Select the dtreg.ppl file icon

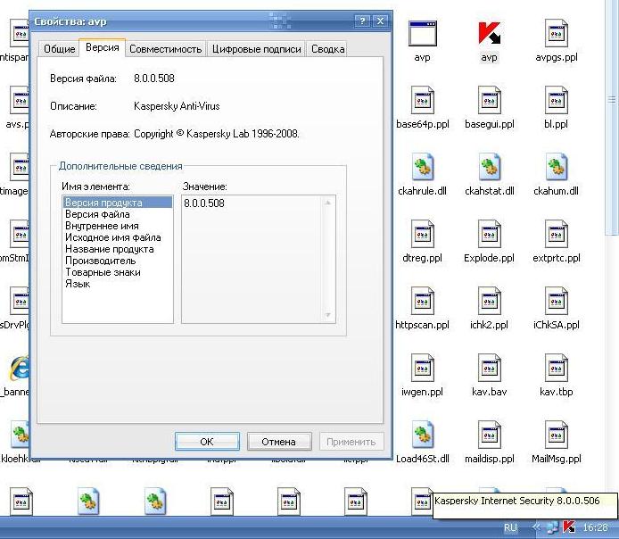423,234
